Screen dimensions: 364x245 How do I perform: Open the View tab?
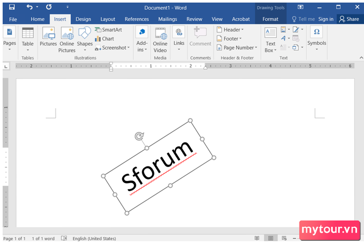pos(217,19)
